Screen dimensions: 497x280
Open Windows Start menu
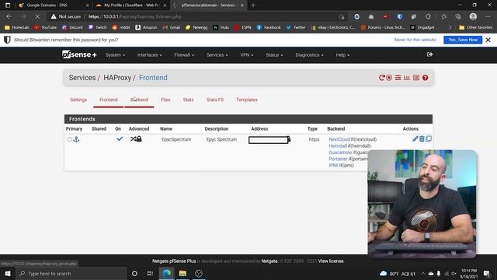[8, 273]
